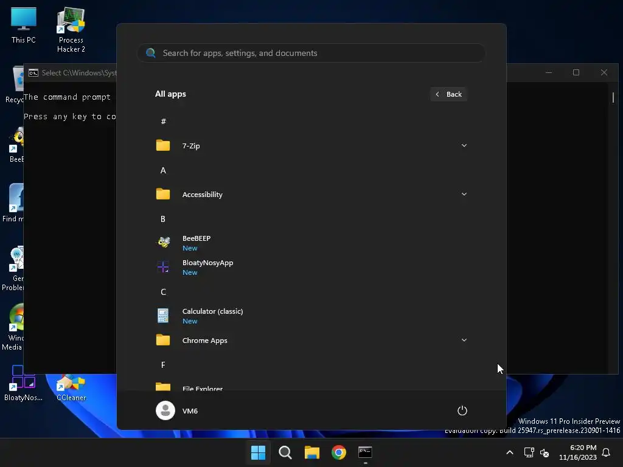
Task: Open the 7-Zip folder entry
Action: pyautogui.click(x=311, y=146)
